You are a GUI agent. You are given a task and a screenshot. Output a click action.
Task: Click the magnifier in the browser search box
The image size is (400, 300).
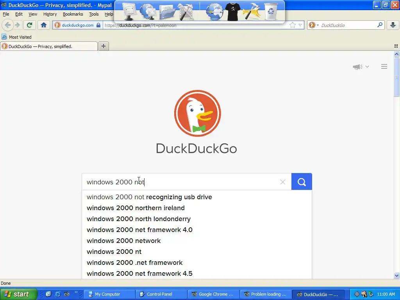click(380, 25)
